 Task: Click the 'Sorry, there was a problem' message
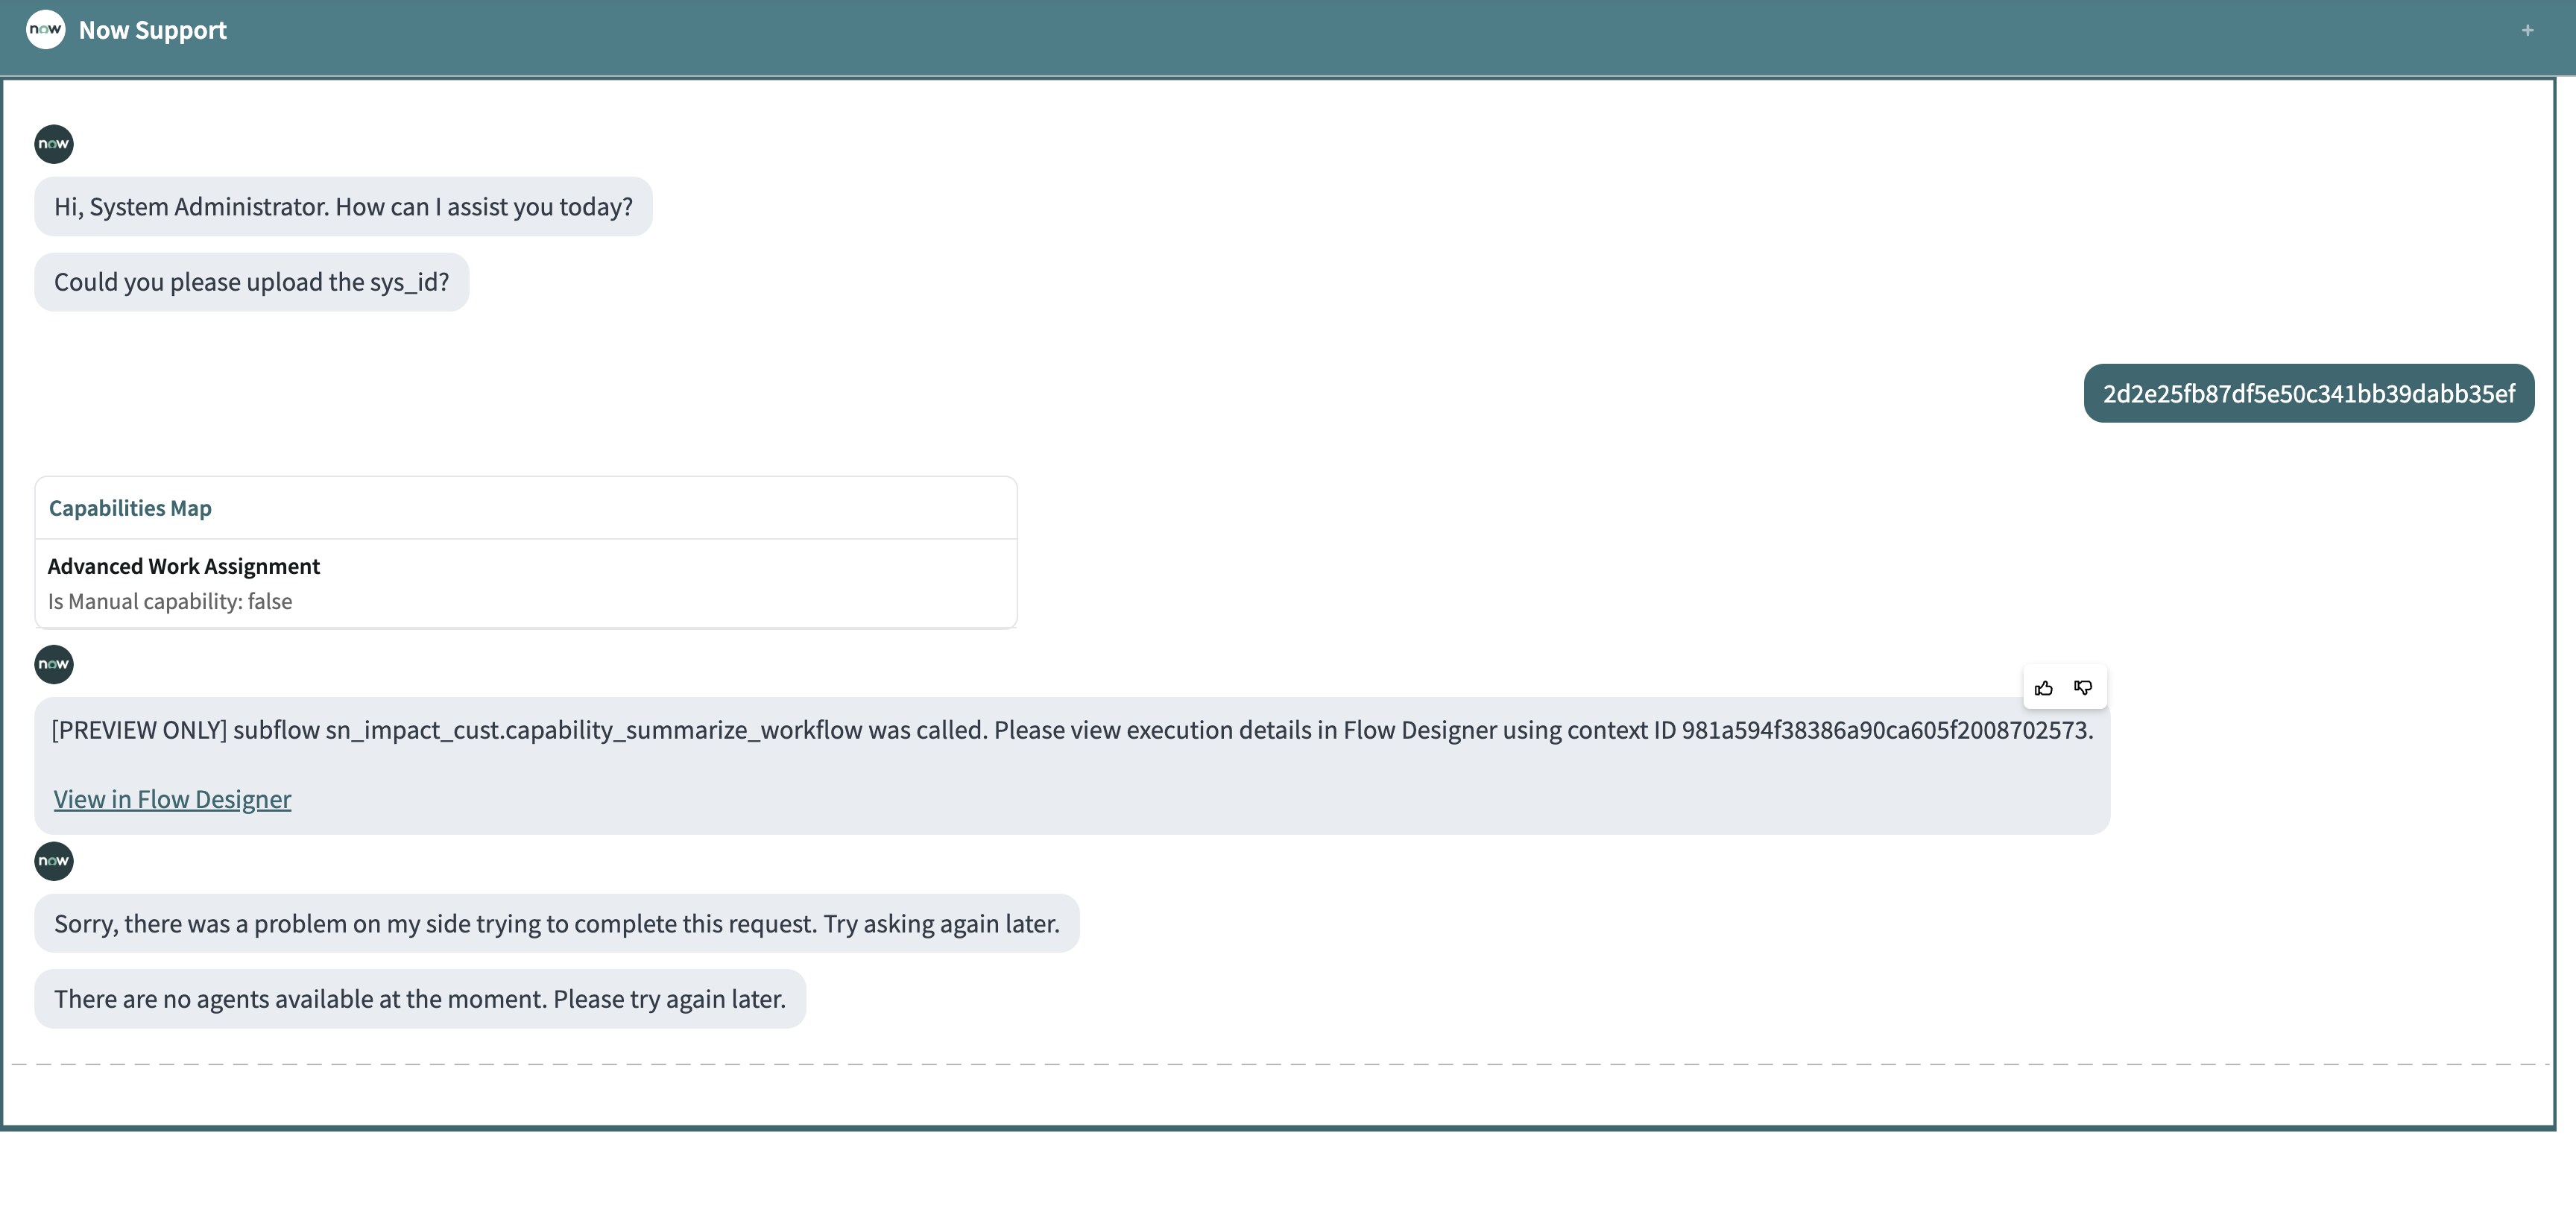click(x=556, y=924)
